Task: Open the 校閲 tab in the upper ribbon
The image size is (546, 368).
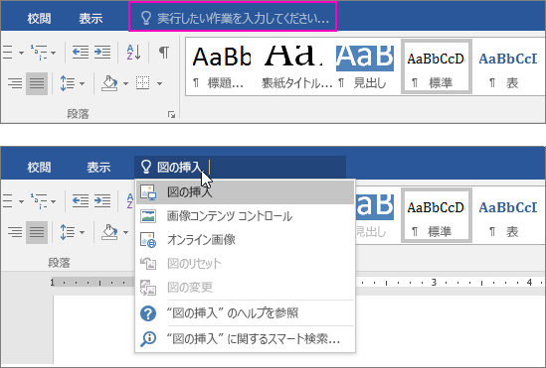Action: point(39,19)
